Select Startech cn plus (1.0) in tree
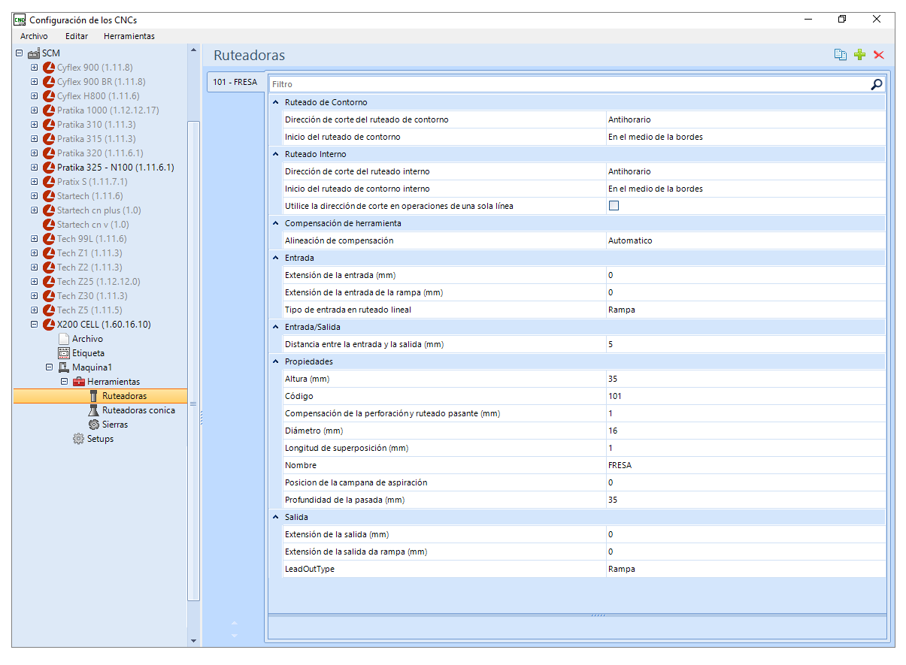906x665 pixels. [x=98, y=210]
